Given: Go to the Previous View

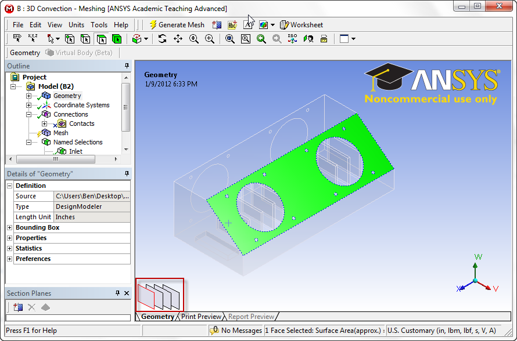Looking at the screenshot, I should point(261,38).
